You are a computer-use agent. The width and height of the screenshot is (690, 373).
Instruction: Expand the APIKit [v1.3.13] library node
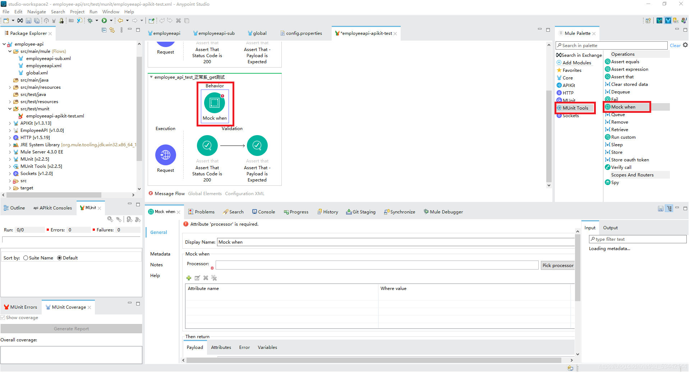click(10, 123)
